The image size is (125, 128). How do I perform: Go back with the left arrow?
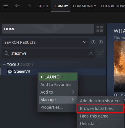point(17,6)
